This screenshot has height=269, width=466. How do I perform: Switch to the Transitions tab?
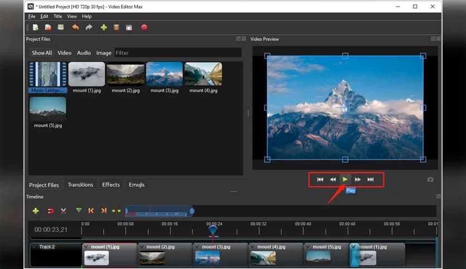point(80,185)
